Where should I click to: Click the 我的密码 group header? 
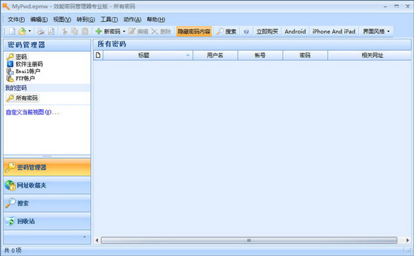[x=47, y=88]
